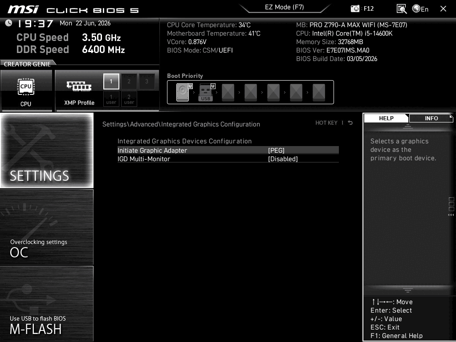Screen dimensions: 456x342
Task: Click the third empty boot priority slot
Action: pyautogui.click(x=273, y=93)
